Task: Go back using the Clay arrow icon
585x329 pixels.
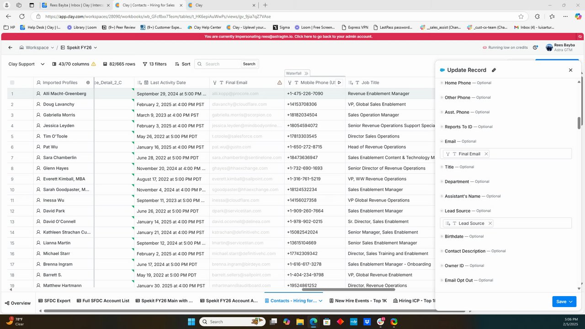Action: pos(11,48)
